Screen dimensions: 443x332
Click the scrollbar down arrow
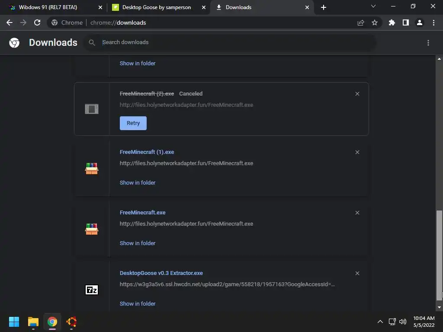(x=439, y=307)
